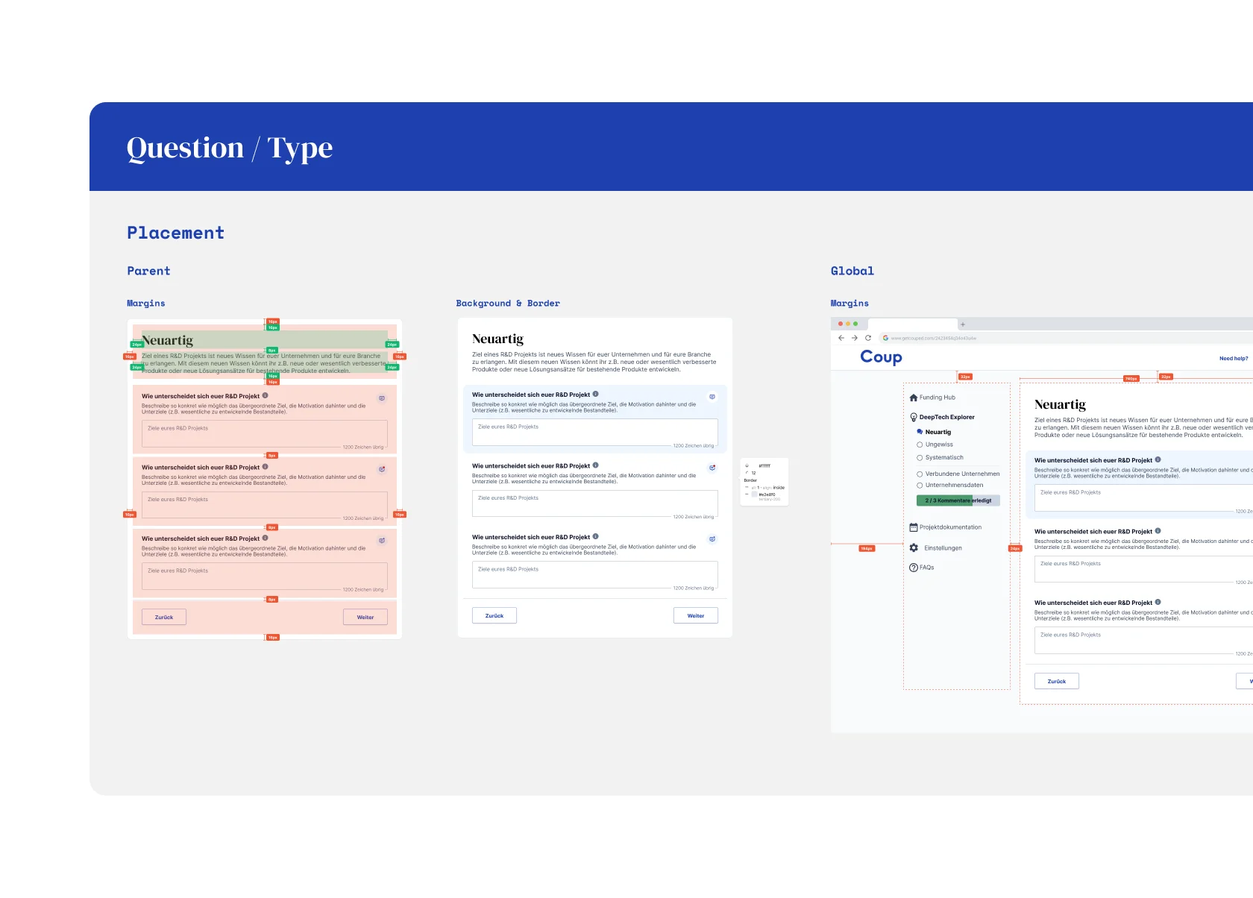Click the browser address bar URL
This screenshot has height=898, width=1253.
934,338
